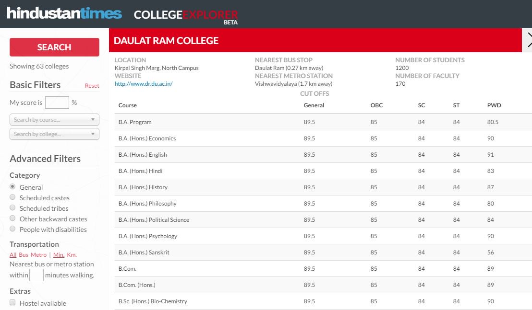Screen dimensions: 532x310
Task: Click the OBC column header
Action: tap(376, 105)
